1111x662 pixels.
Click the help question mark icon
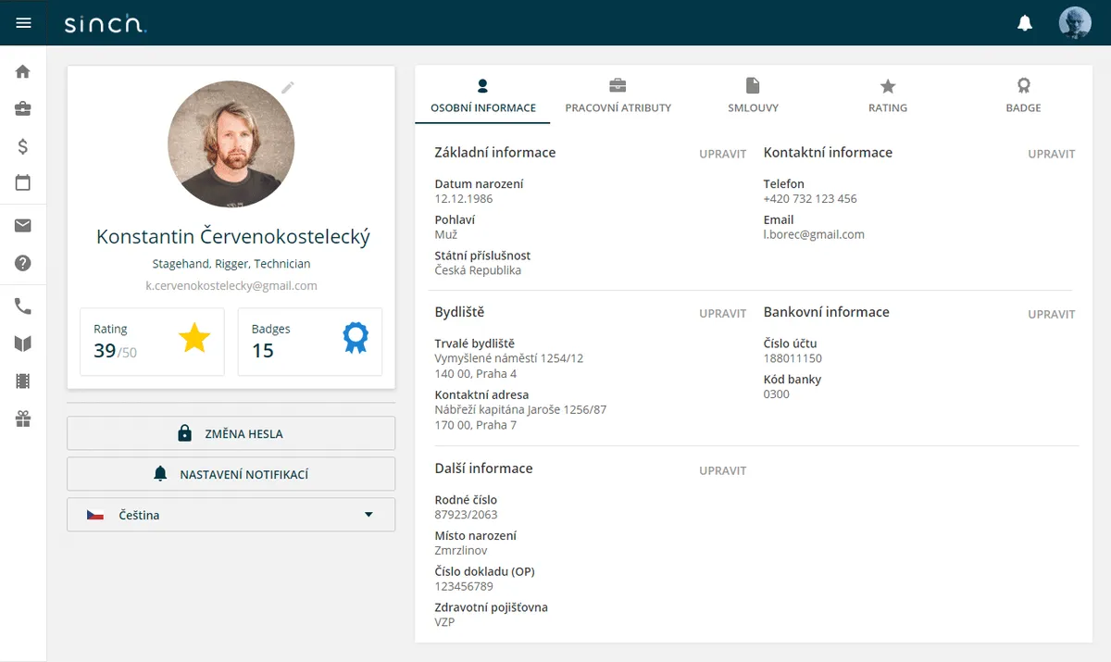pyautogui.click(x=23, y=263)
